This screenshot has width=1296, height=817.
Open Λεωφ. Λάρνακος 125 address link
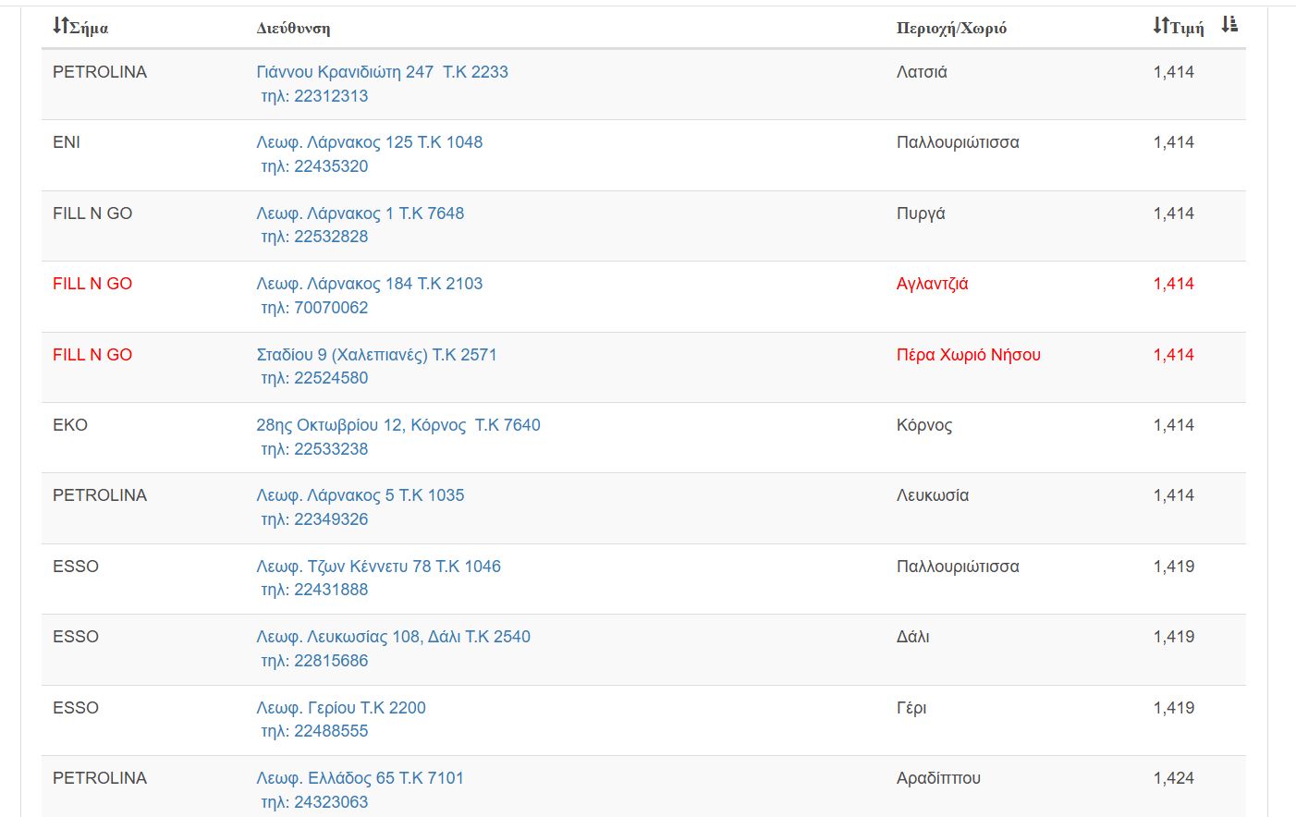click(x=369, y=142)
